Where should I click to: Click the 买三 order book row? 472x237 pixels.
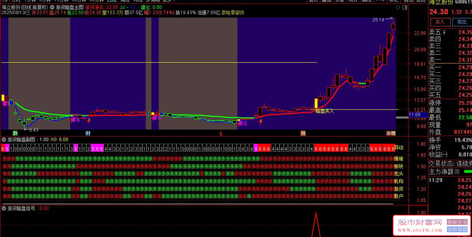click(x=450, y=81)
